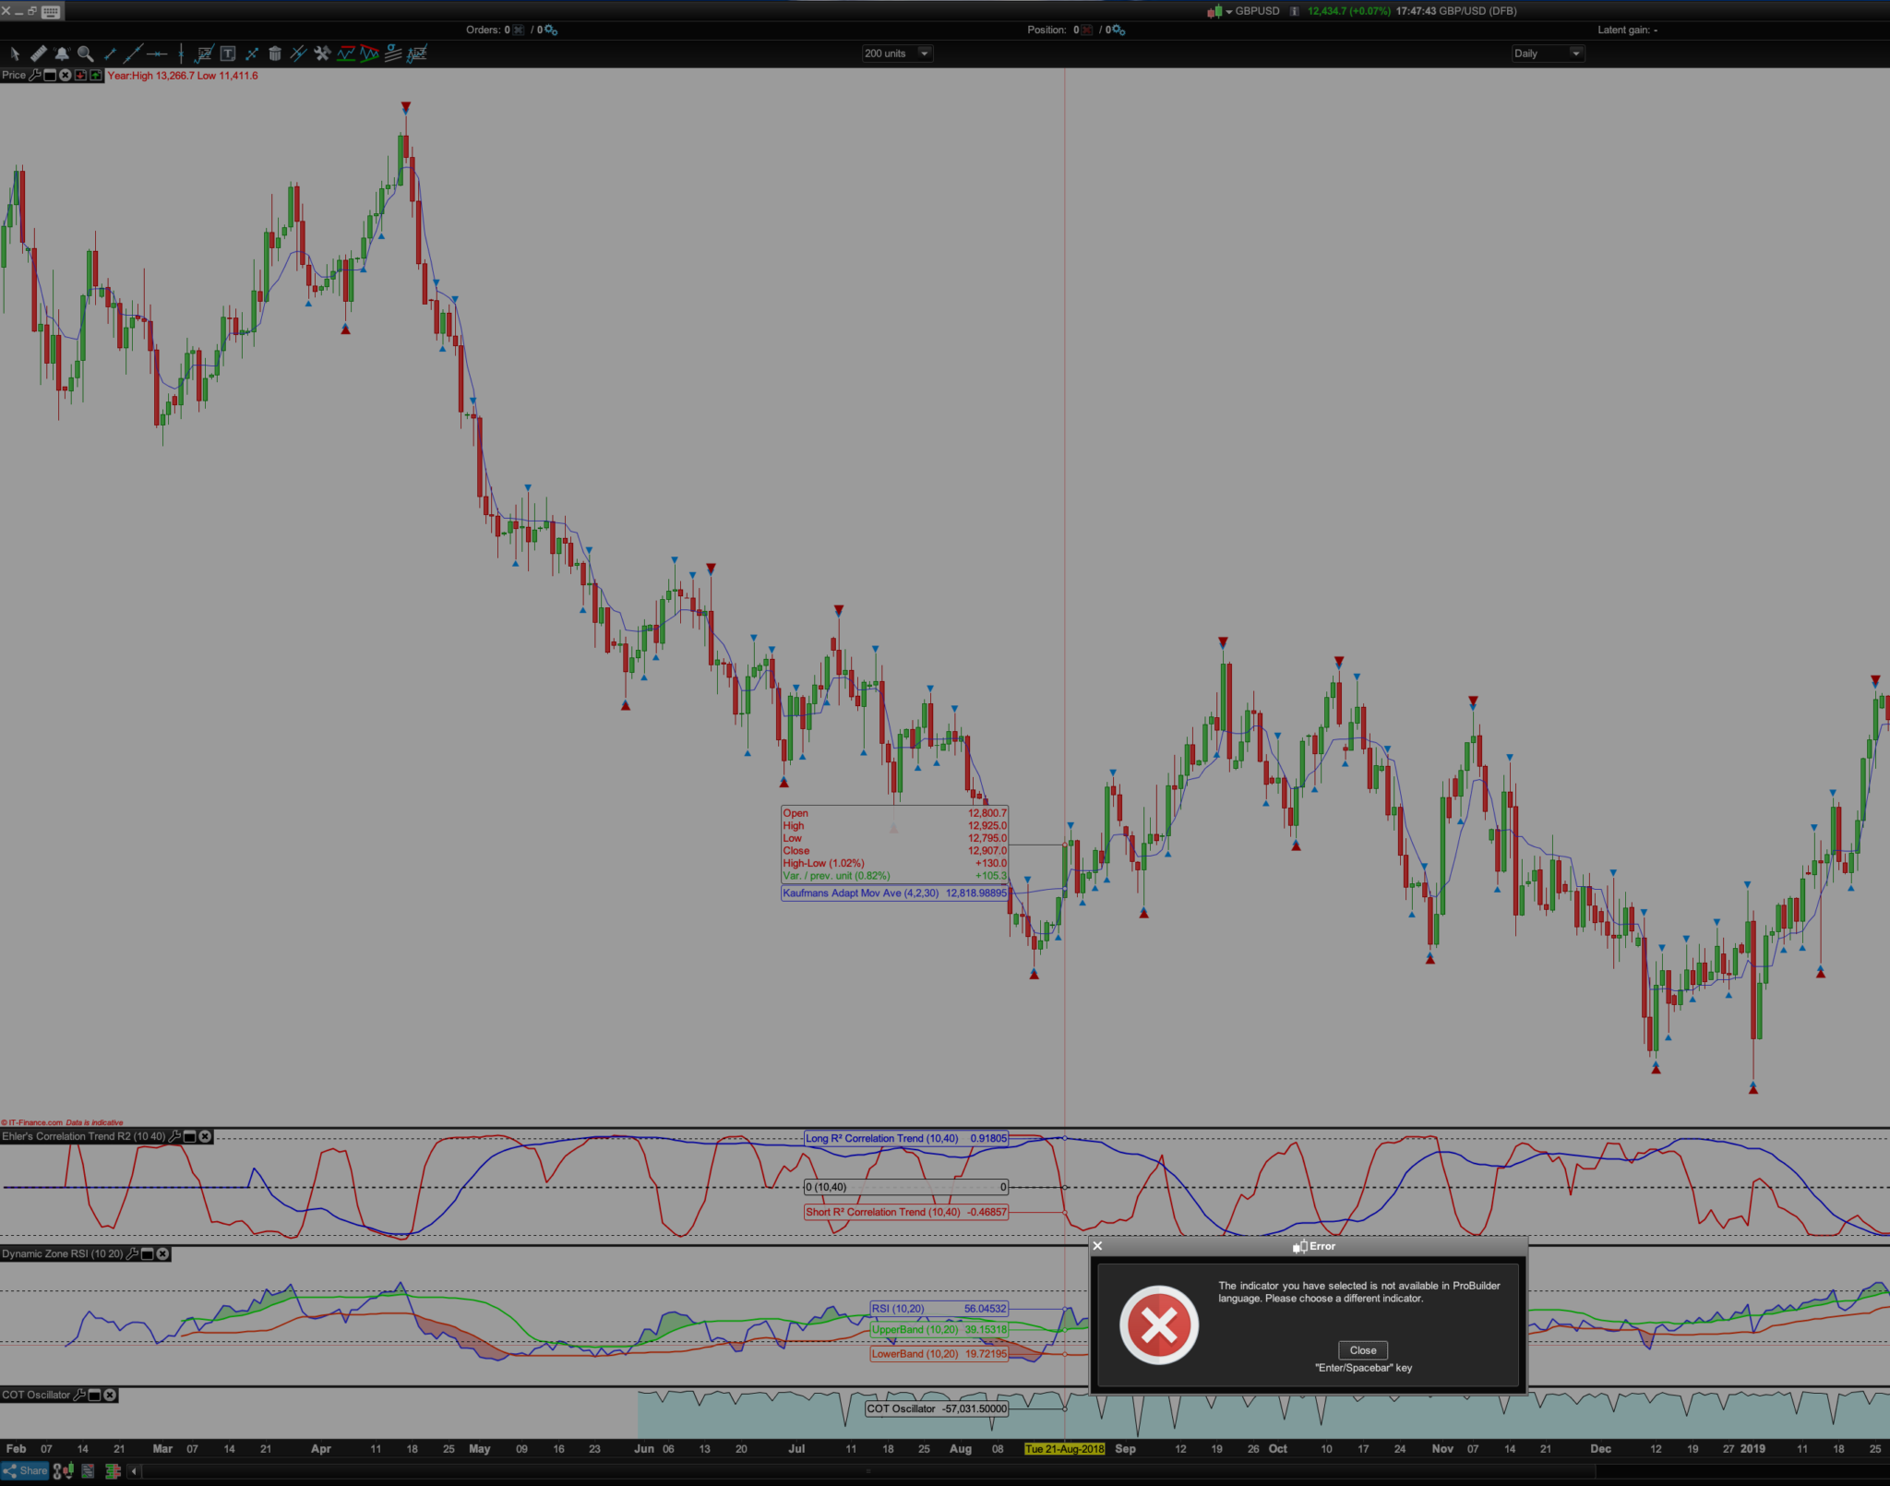
Task: Open the 200 units dropdown
Action: coord(924,54)
